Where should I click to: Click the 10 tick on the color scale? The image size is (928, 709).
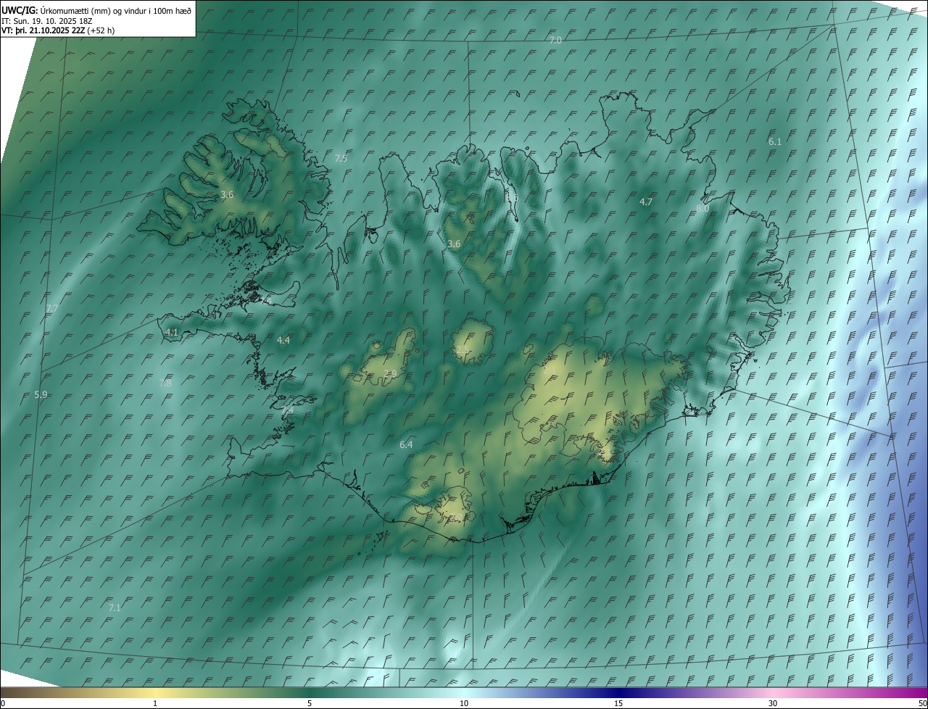[x=464, y=704]
